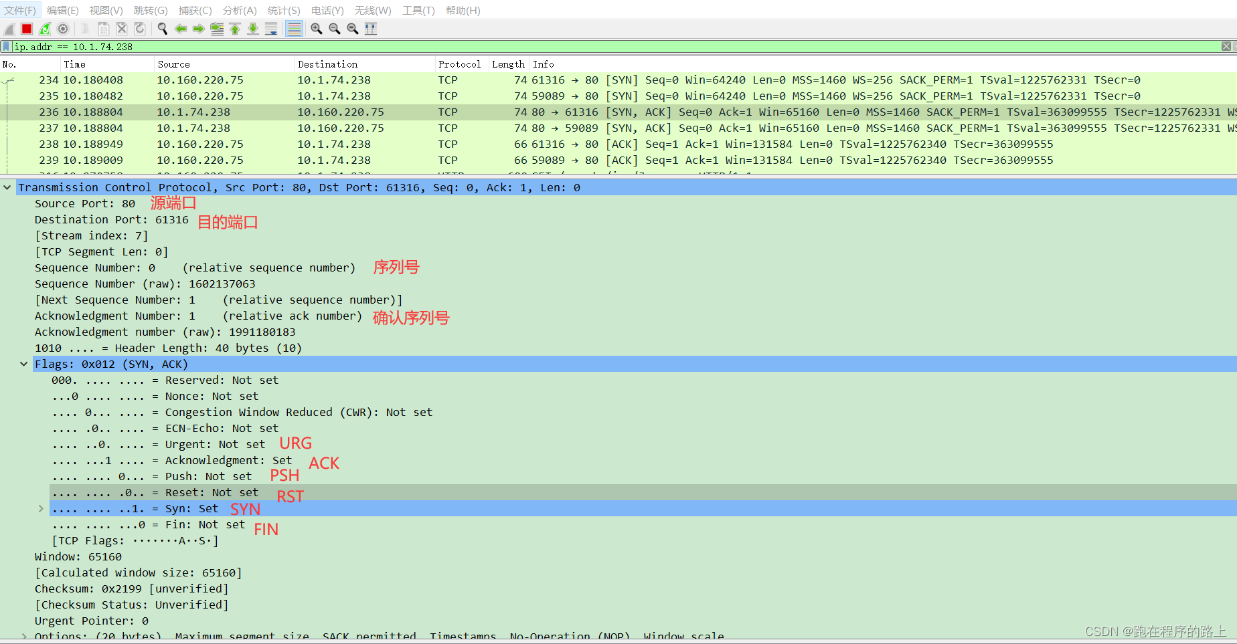
Task: Click the start capture shark fin icon
Action: point(9,29)
